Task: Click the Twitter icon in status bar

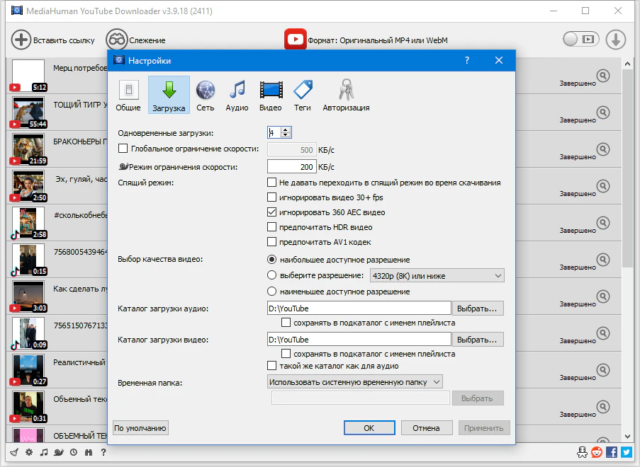Action: [627, 452]
